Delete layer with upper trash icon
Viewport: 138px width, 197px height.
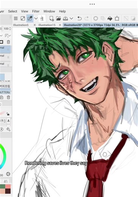8,42
